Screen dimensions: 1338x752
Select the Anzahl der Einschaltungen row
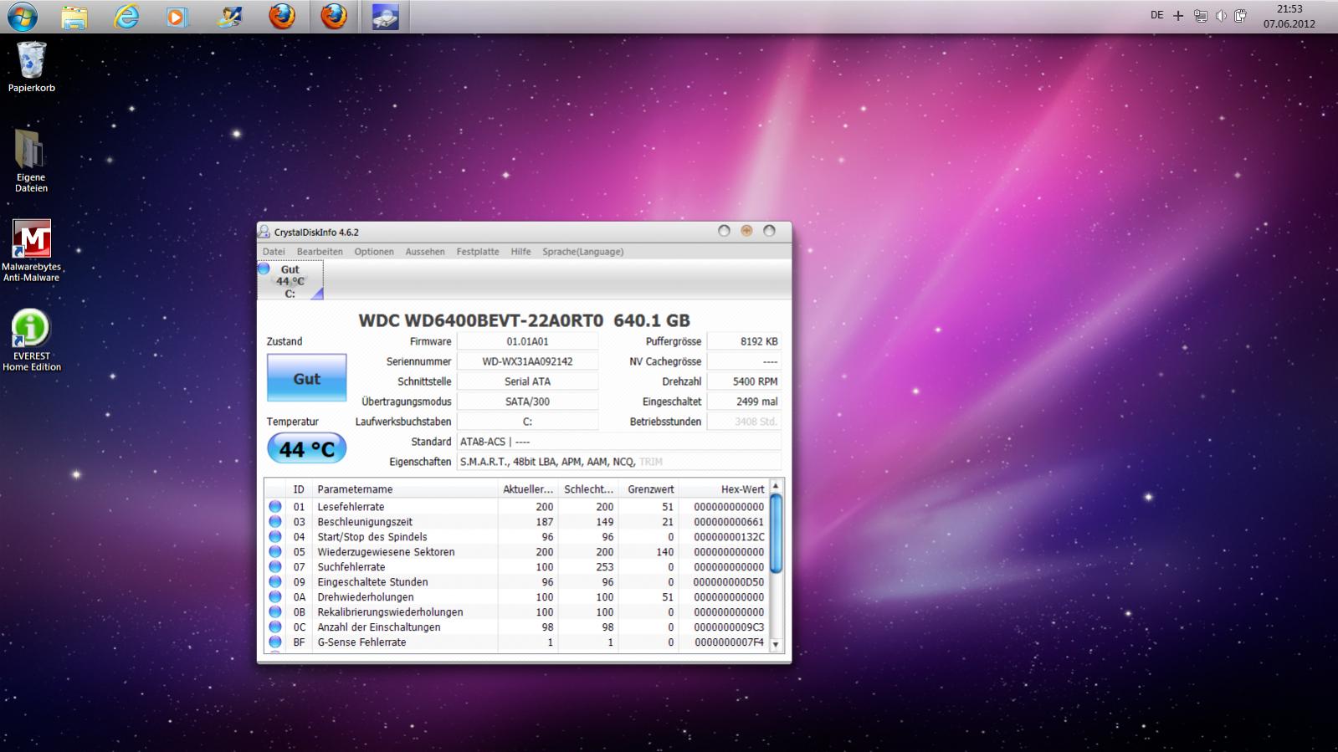[x=516, y=627]
